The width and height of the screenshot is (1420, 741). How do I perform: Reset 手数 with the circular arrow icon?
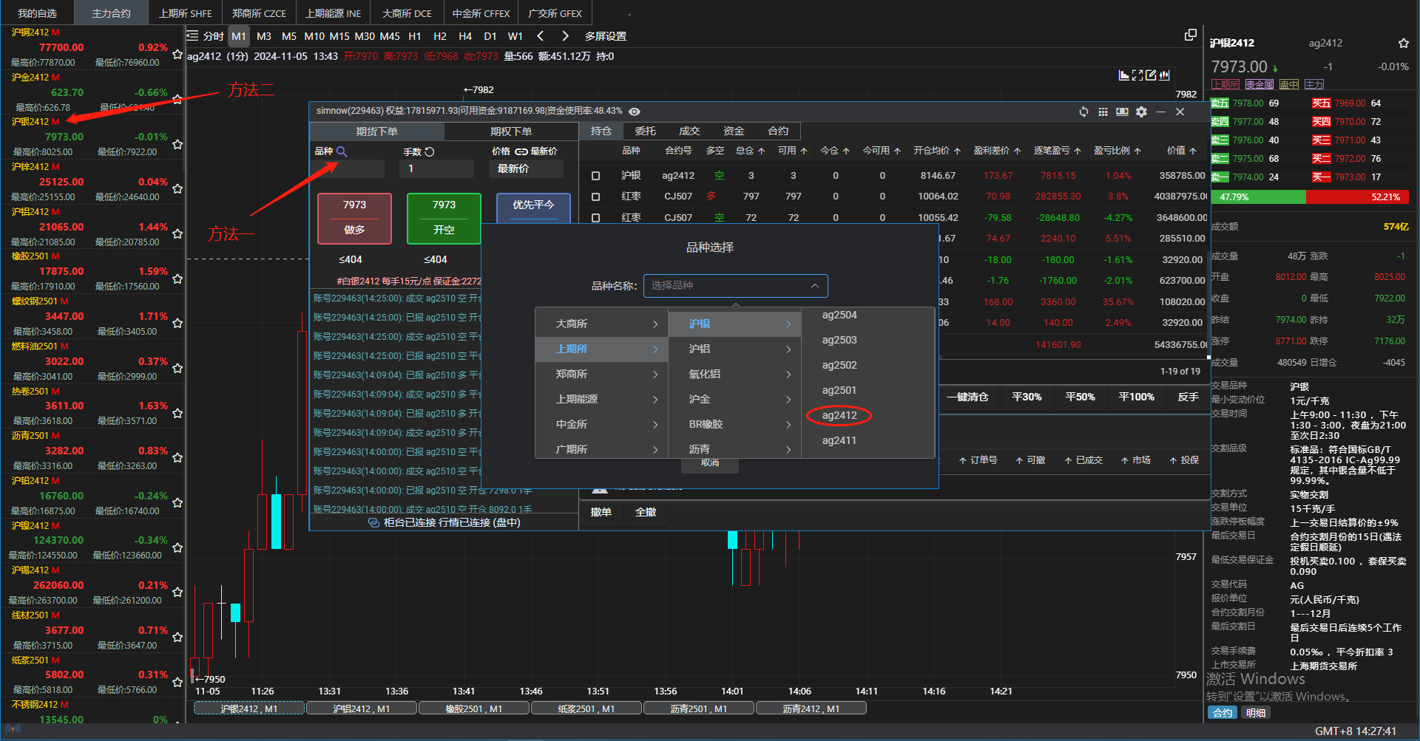pyautogui.click(x=430, y=151)
